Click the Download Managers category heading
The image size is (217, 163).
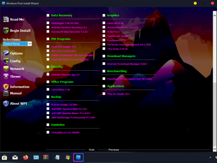(121, 56)
